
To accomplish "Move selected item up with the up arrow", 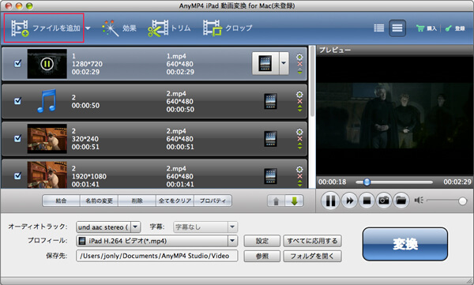I will click(x=276, y=201).
